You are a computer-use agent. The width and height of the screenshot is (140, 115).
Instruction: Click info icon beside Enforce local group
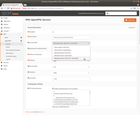[x=28, y=54]
